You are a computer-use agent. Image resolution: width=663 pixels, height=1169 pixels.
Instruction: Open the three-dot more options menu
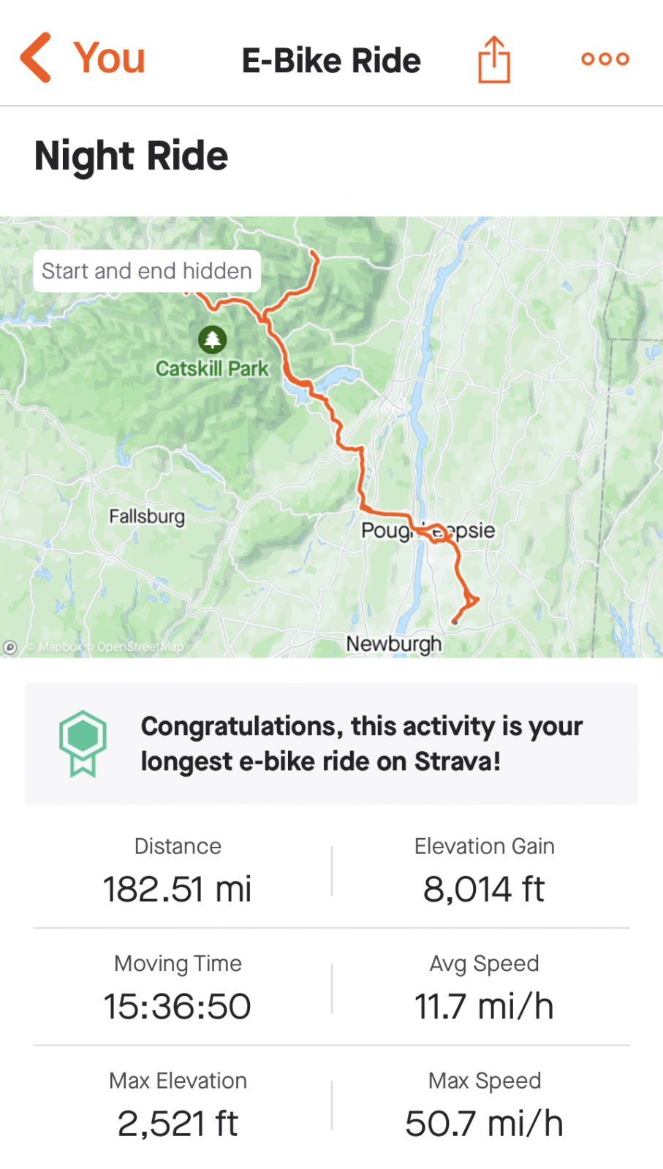pos(605,59)
